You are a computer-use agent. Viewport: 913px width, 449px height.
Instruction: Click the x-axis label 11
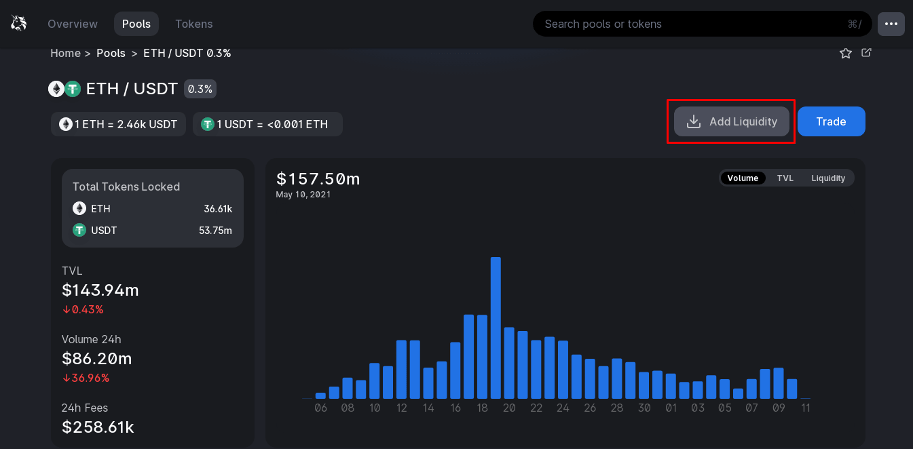806,408
